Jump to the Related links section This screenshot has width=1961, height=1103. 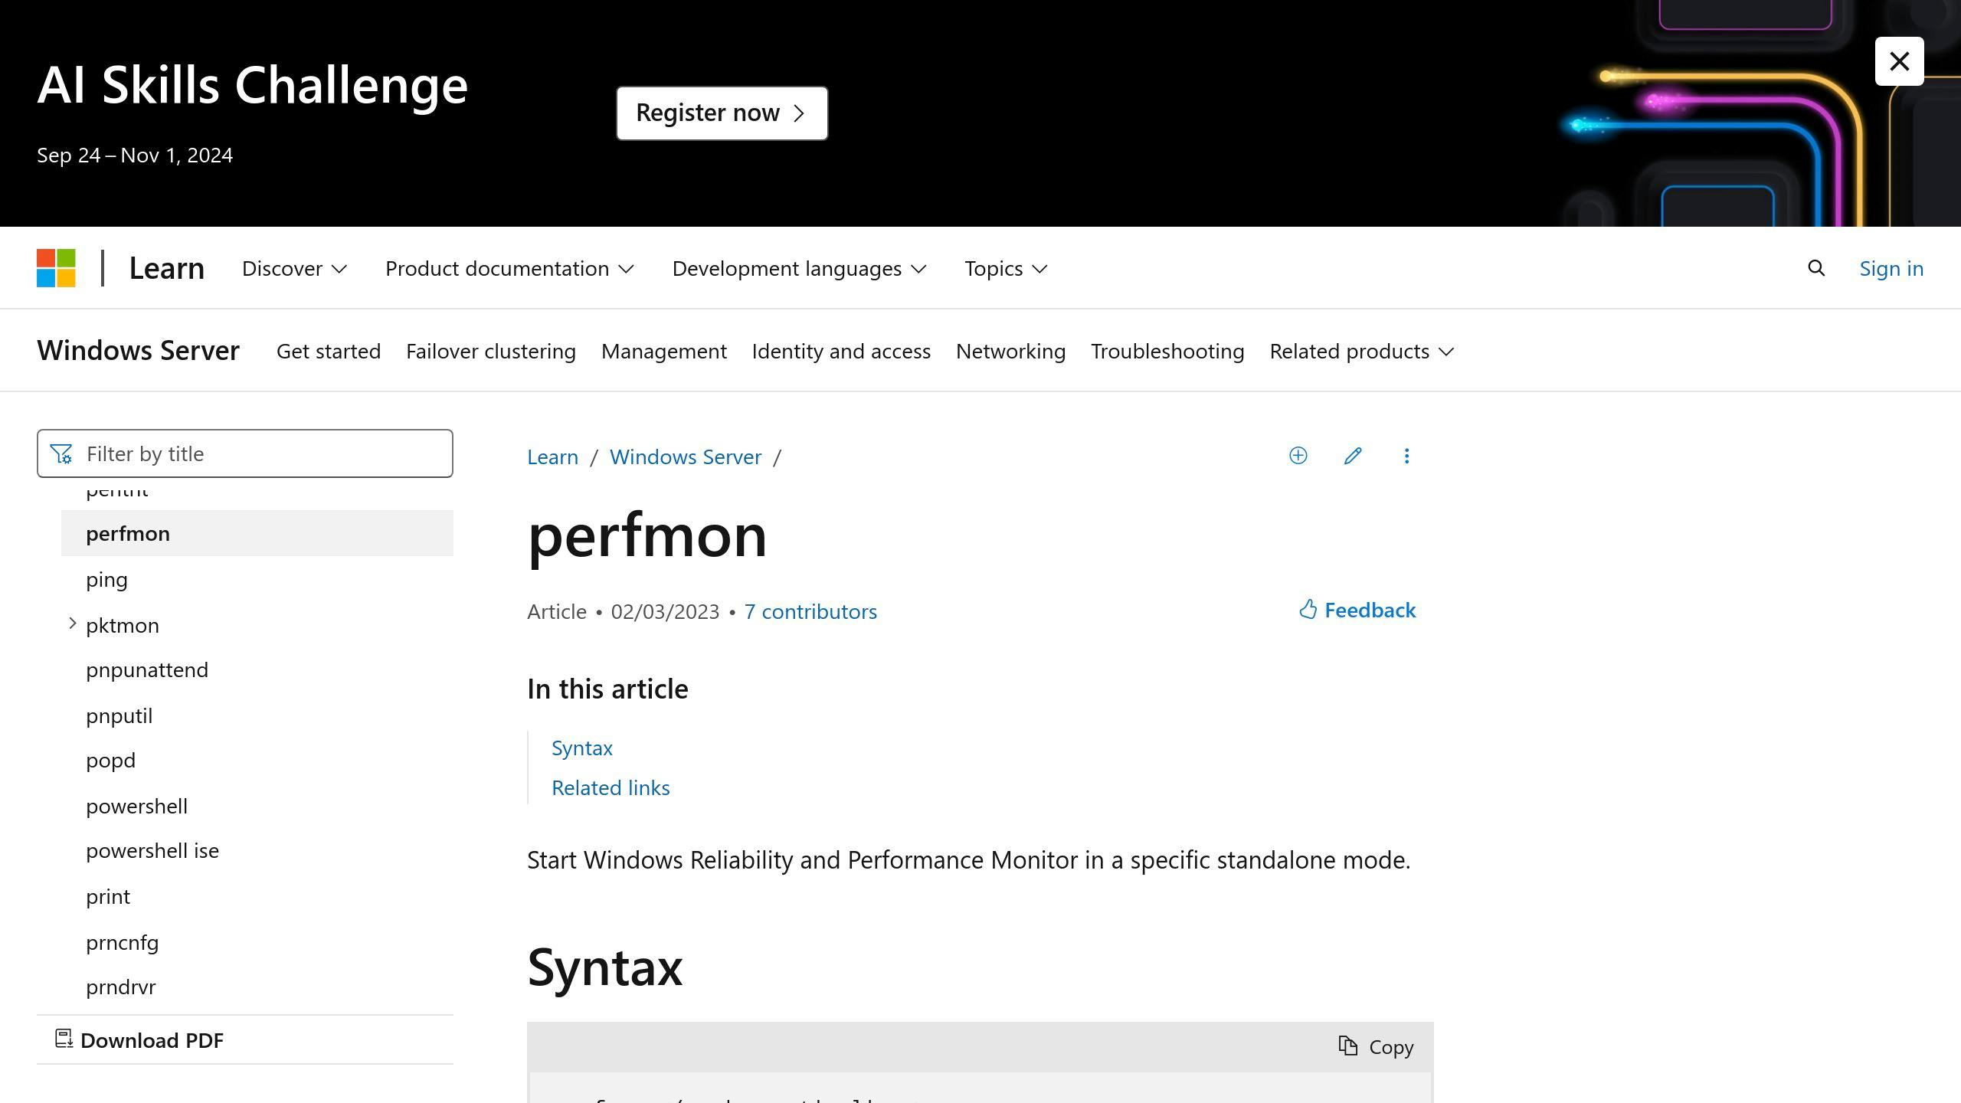click(x=611, y=787)
